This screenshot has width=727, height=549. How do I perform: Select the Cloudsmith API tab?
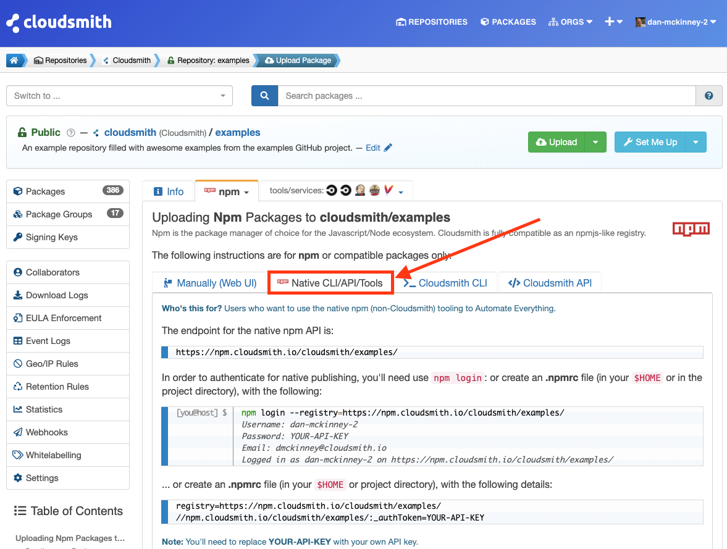550,283
